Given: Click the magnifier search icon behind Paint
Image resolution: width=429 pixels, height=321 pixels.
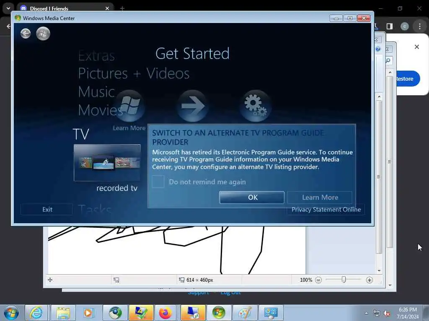Looking at the screenshot, I should (x=388, y=61).
